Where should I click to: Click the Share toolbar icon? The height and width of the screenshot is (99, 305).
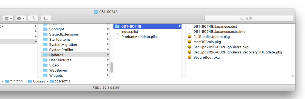pyautogui.click(x=33, y=18)
